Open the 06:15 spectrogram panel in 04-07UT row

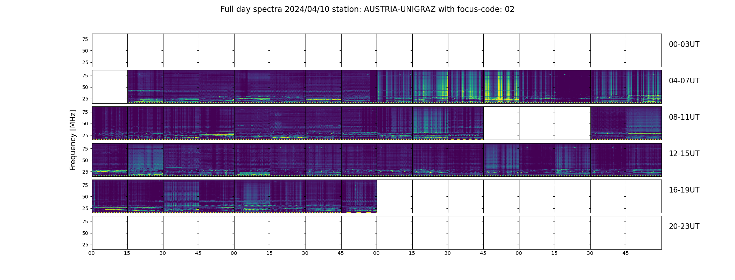coord(430,87)
